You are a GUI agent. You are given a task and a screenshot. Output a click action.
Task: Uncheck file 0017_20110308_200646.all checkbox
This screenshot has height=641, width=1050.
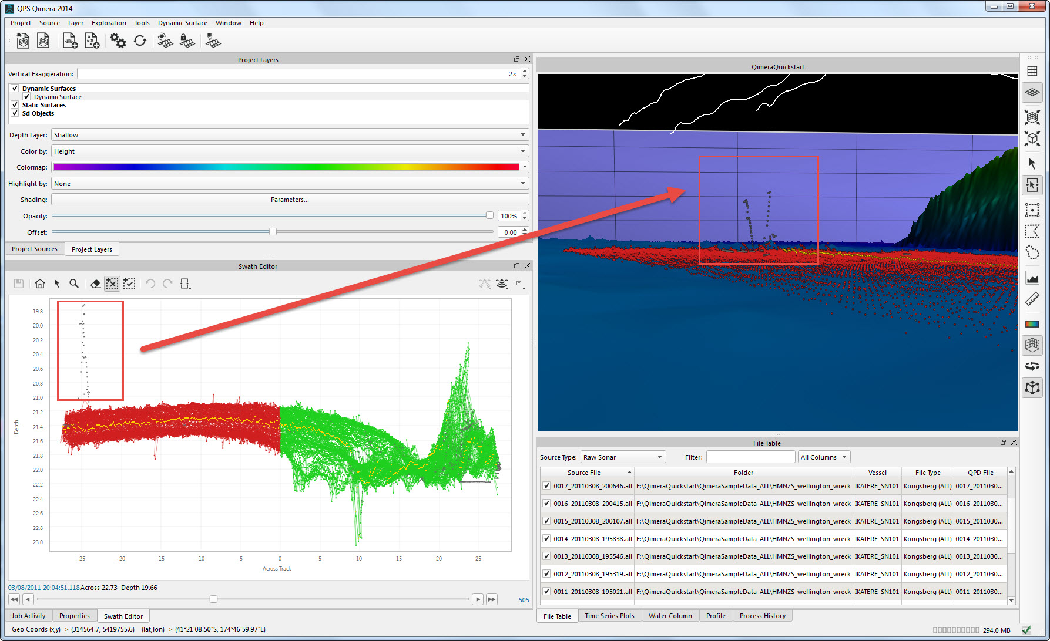point(546,486)
